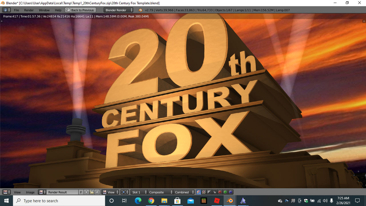Open the Window menu
This screenshot has width=366, height=206.
[44, 10]
